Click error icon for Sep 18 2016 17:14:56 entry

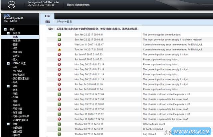click(x=59, y=119)
